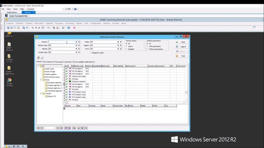Screen dimensions: 264x148
Task: Switch to the Contracts tab in Partners
Action: (x=68, y=62)
